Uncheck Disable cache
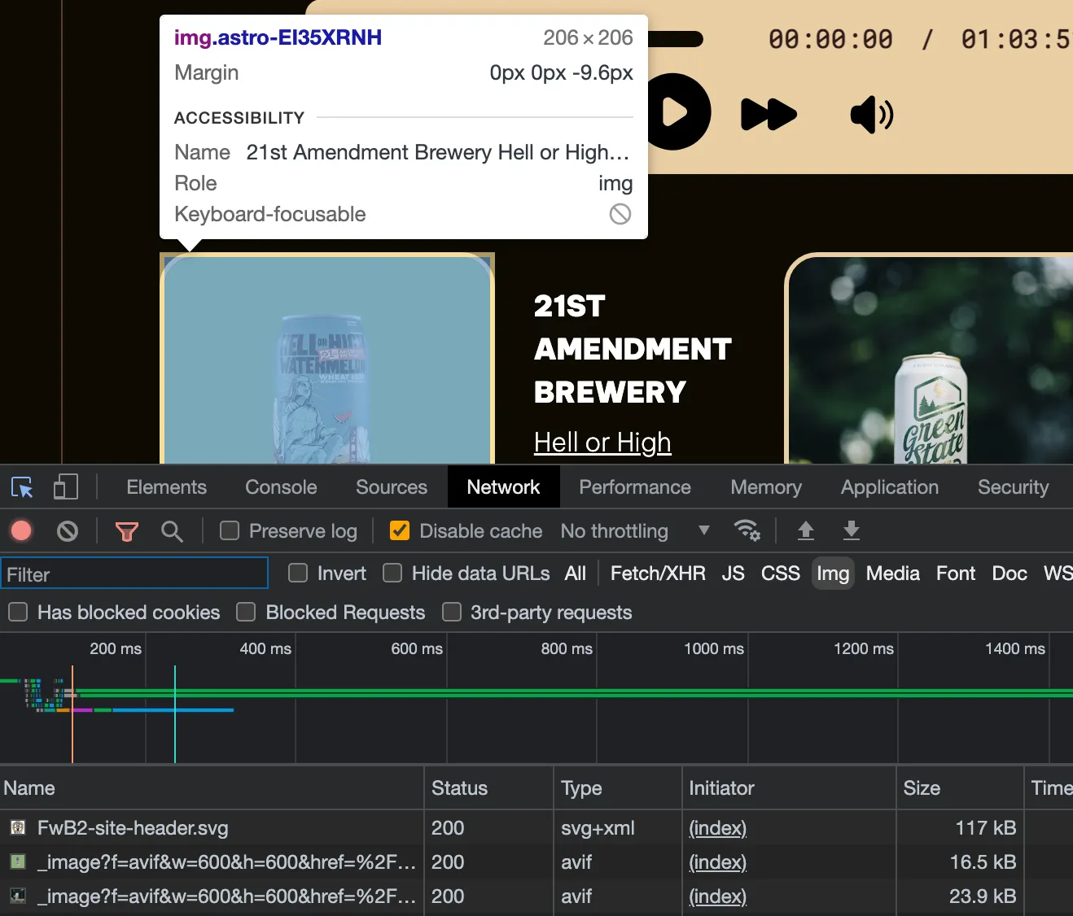The width and height of the screenshot is (1073, 916). pyautogui.click(x=399, y=530)
